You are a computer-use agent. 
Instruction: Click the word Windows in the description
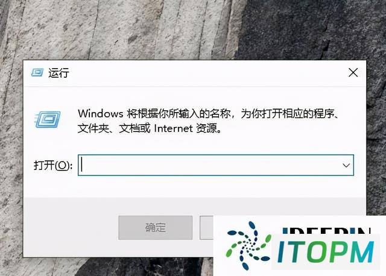pos(101,114)
